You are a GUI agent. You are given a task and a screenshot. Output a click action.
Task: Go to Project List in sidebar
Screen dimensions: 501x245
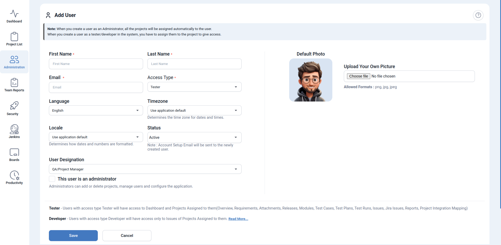click(x=14, y=39)
